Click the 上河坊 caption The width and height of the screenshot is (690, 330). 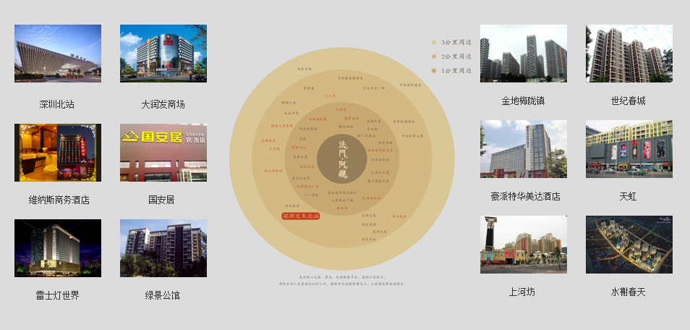coord(522,292)
